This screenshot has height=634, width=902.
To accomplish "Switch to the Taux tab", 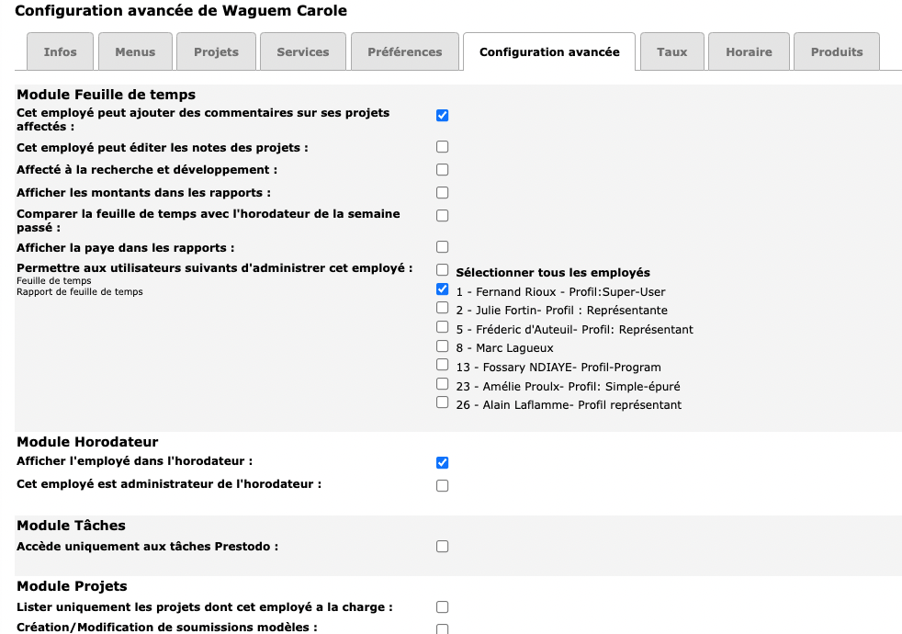I will click(671, 52).
